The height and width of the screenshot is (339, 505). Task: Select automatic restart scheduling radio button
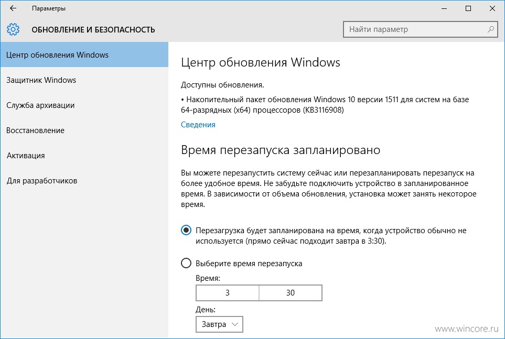[x=186, y=230]
